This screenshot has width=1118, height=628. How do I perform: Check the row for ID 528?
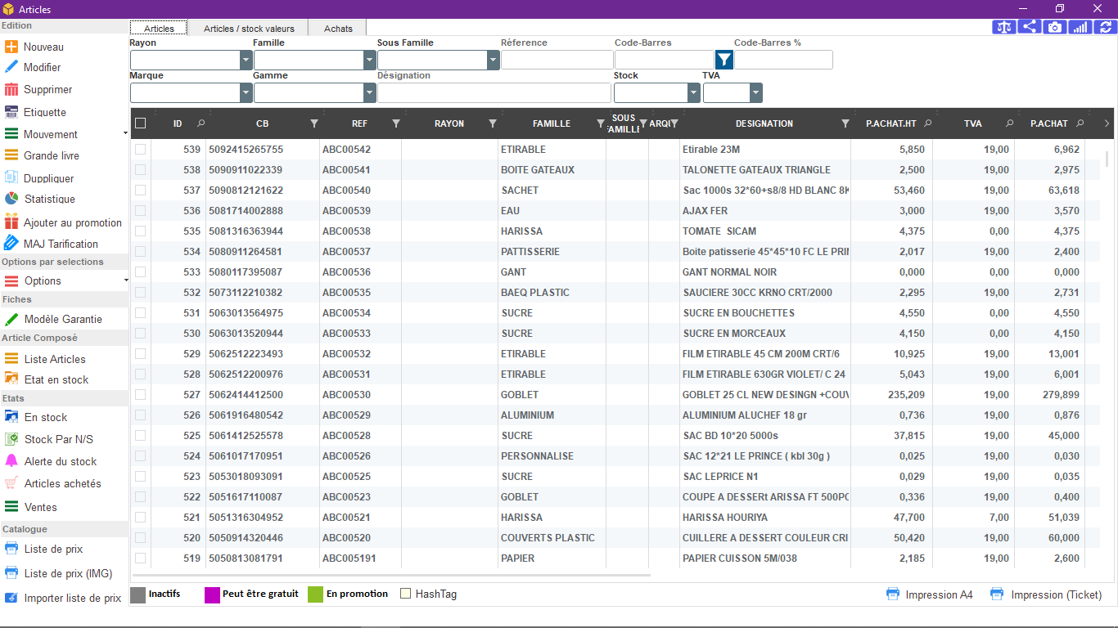pos(141,375)
